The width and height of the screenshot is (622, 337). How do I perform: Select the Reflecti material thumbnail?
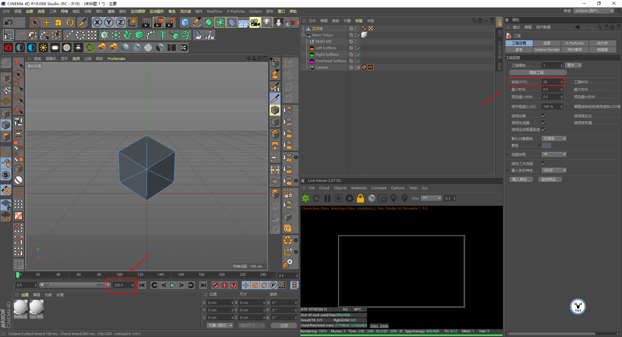click(20, 309)
